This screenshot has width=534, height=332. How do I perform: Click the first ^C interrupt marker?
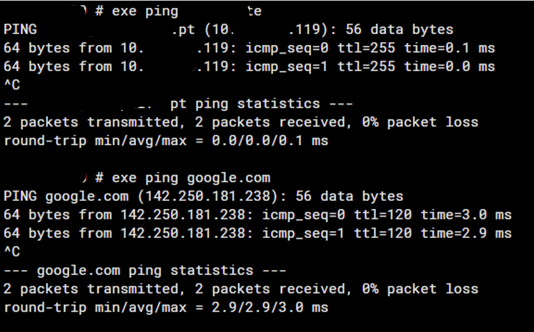coord(12,85)
